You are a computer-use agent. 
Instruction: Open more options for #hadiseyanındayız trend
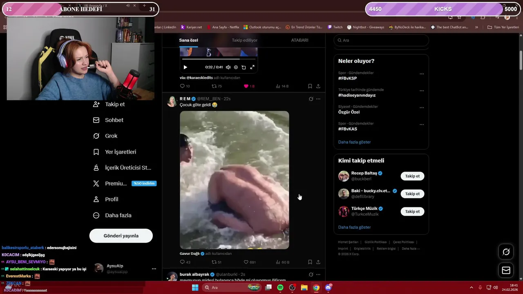422,91
